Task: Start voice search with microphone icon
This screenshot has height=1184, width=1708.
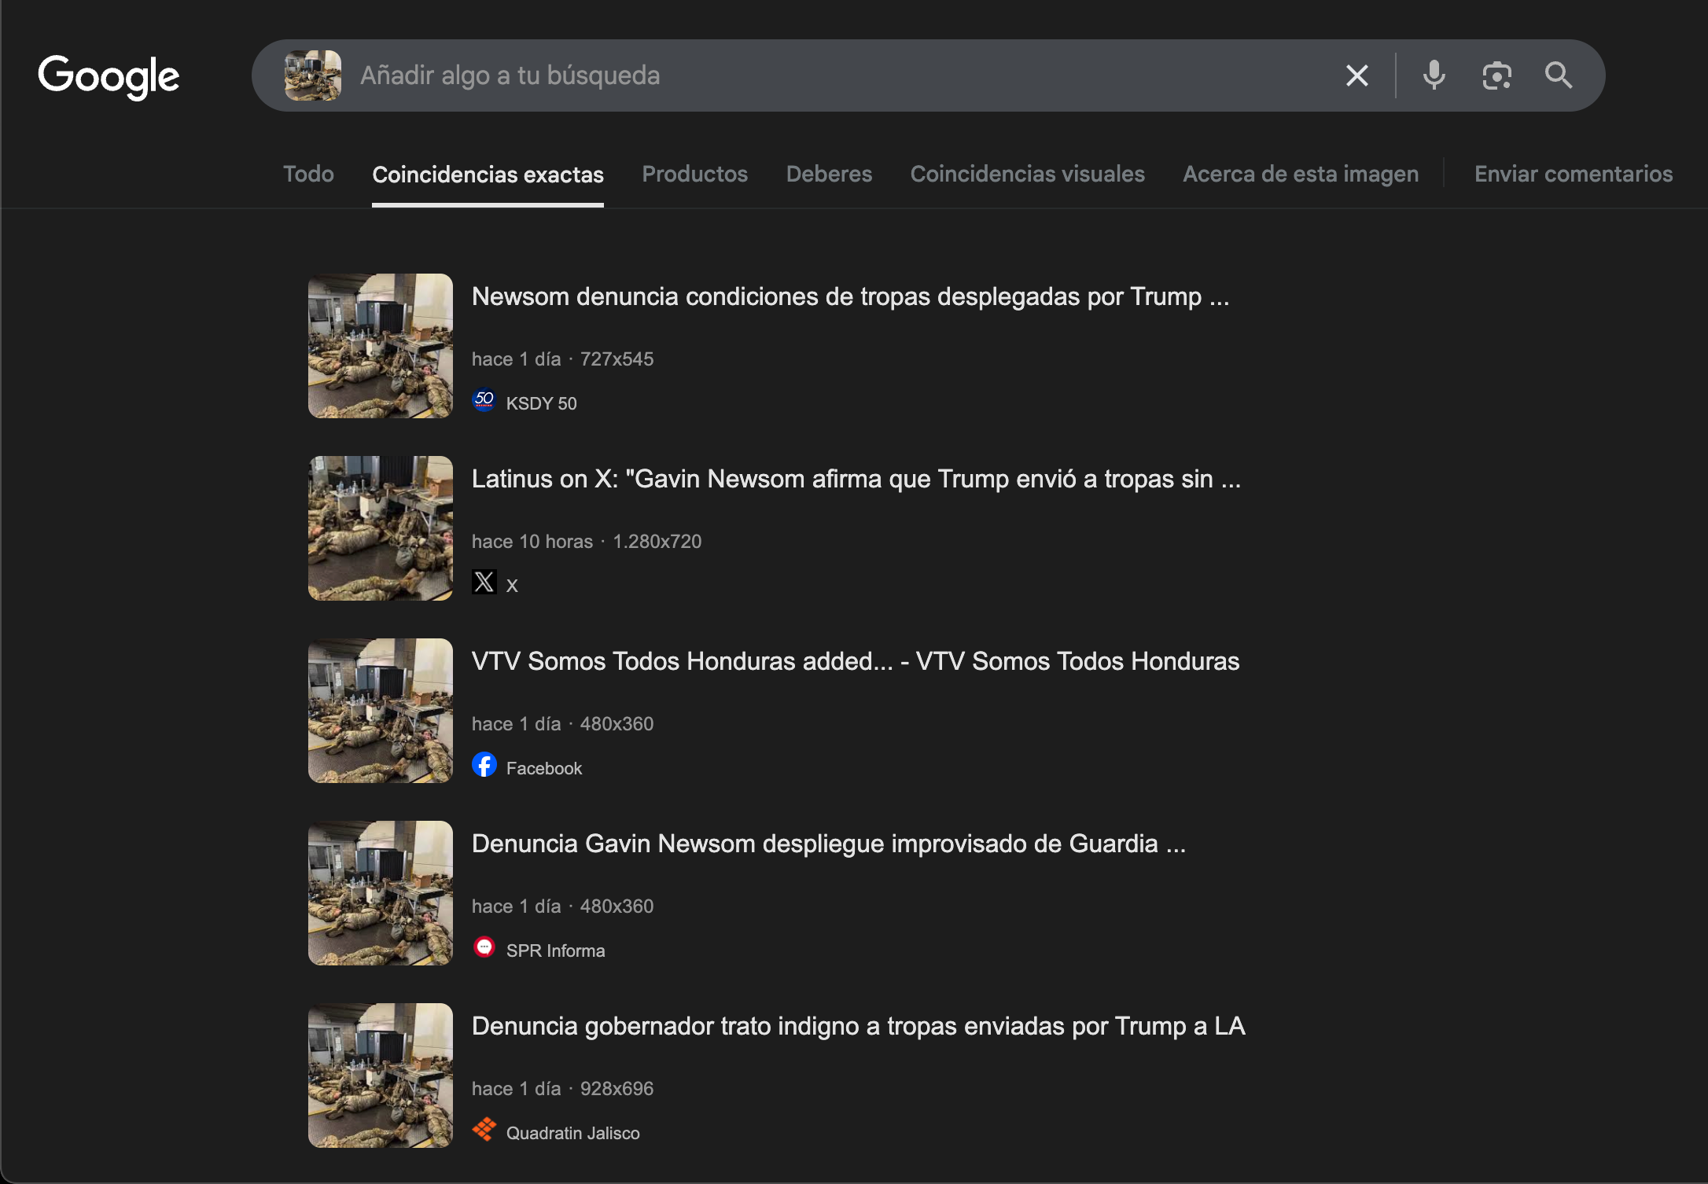Action: (x=1434, y=75)
